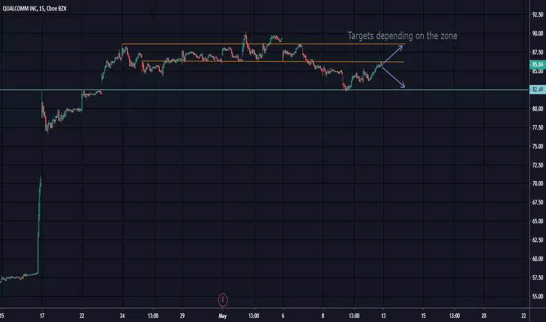Image resolution: width=546 pixels, height=322 pixels.
Task: Click the 29 date label on time axis
Action: (x=182, y=316)
